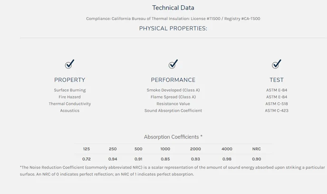Click the 125 frequency column header
Image resolution: width=327 pixels, height=194 pixels.
click(x=87, y=149)
